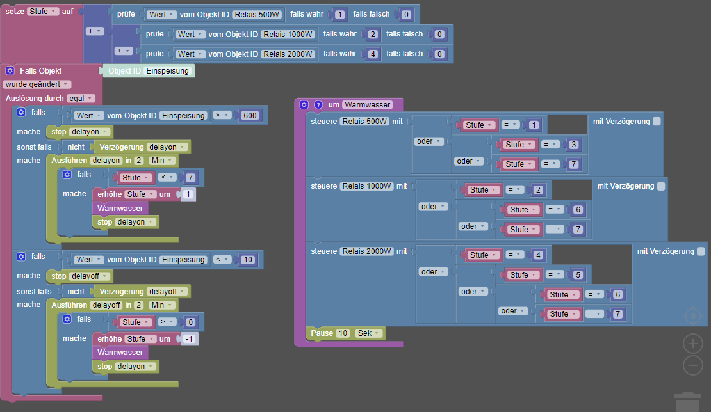Tick mit Verzögerung checkbox for Relais 500W
Image resolution: width=711 pixels, height=412 pixels.
[657, 122]
